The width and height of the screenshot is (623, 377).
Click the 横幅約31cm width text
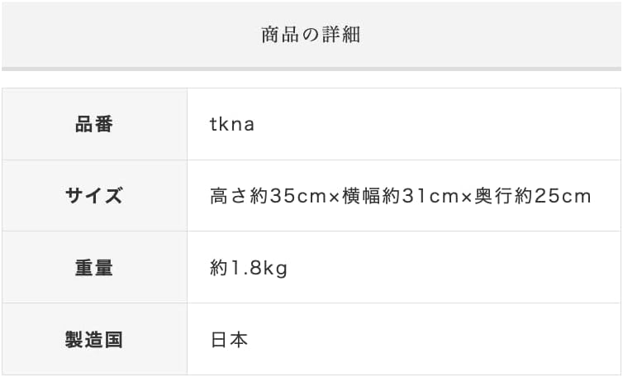tap(401, 196)
